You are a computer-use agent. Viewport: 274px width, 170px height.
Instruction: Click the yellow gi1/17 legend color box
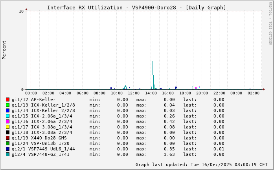[x=7, y=127]
